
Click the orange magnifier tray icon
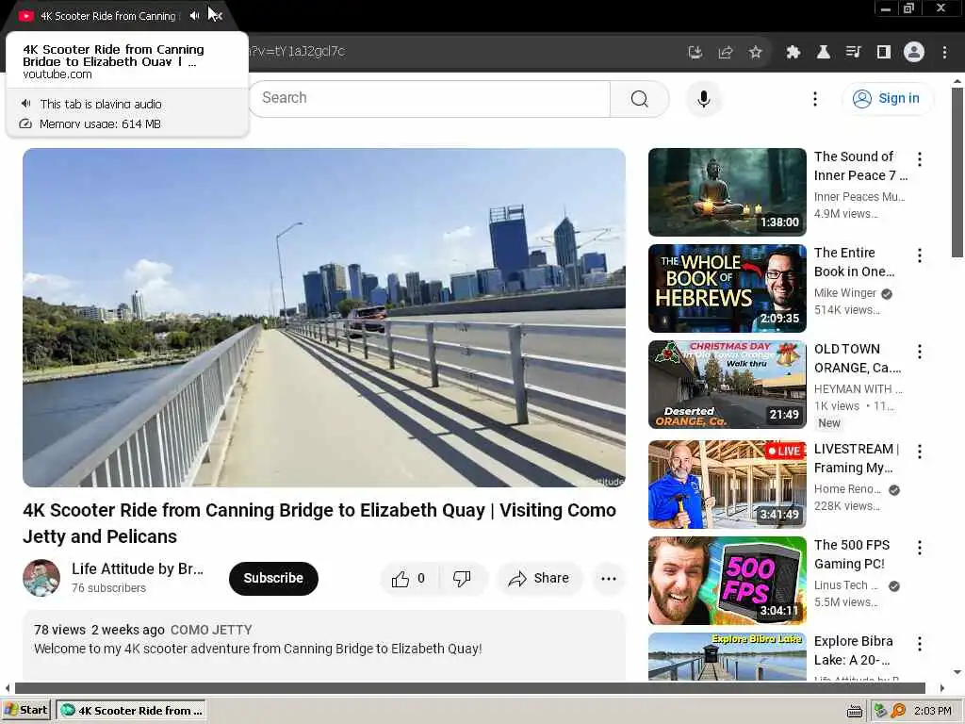click(x=898, y=711)
